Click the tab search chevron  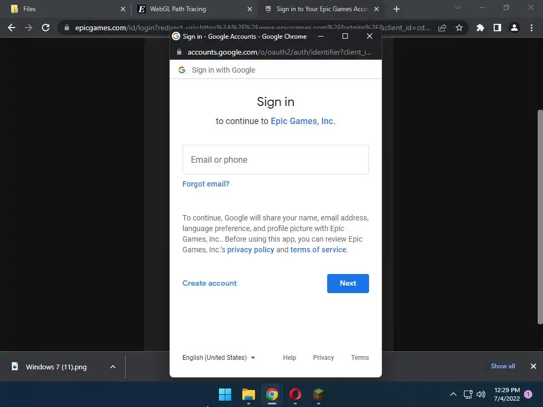[458, 7]
